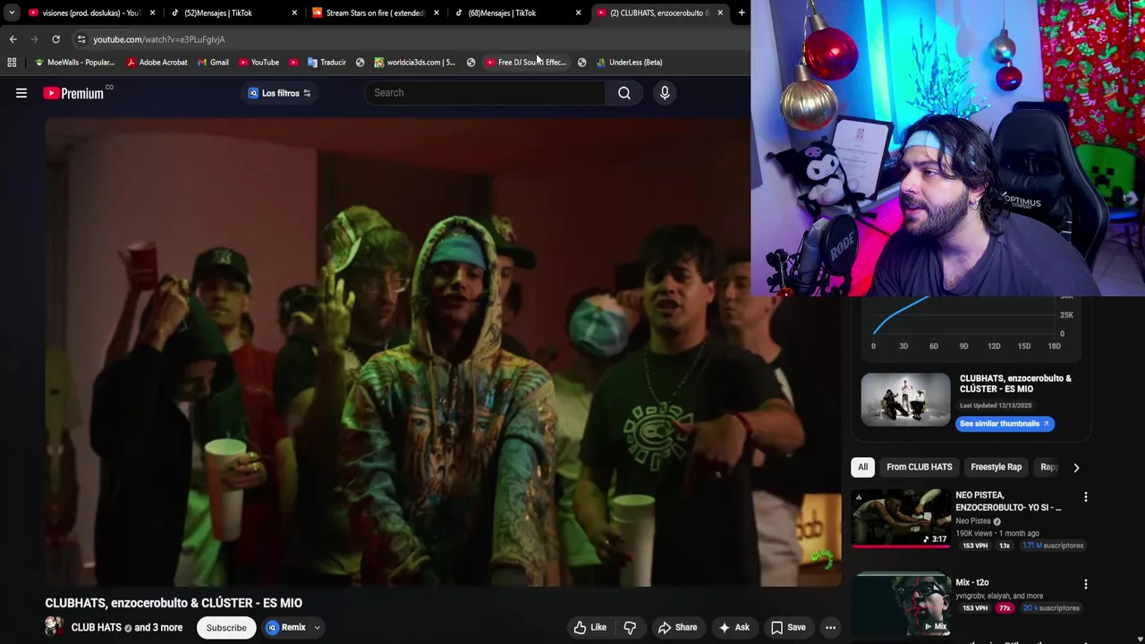Open options menu for Mix - t2o

[x=1086, y=584]
